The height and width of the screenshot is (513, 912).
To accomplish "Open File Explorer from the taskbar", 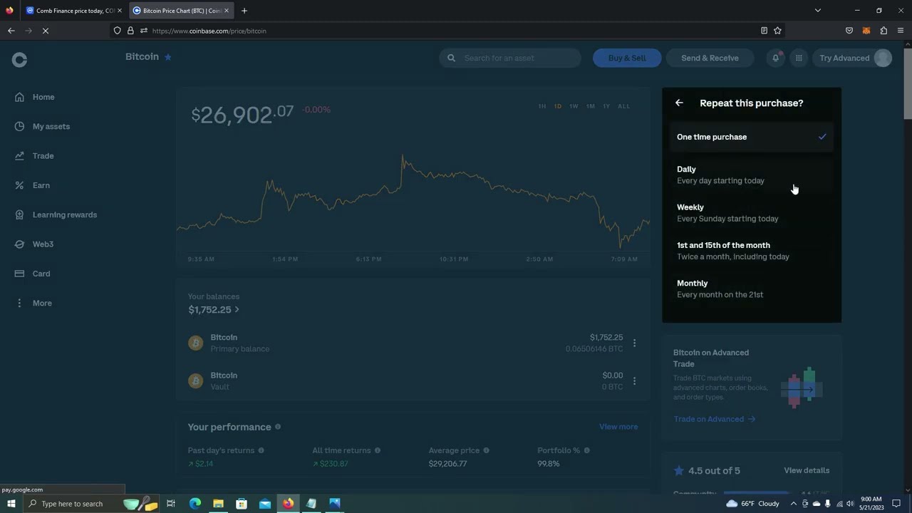I will tap(218, 504).
